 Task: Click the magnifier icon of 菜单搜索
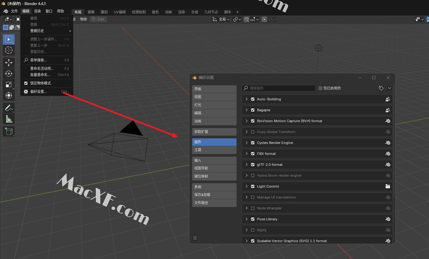tap(26, 60)
